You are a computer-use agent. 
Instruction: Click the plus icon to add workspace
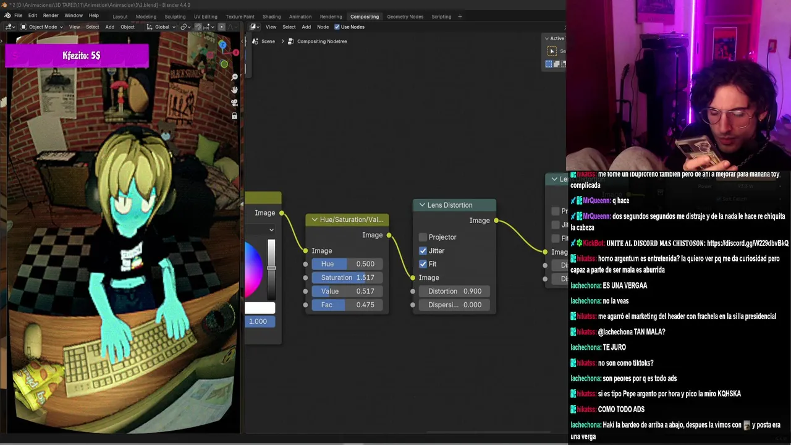[460, 17]
